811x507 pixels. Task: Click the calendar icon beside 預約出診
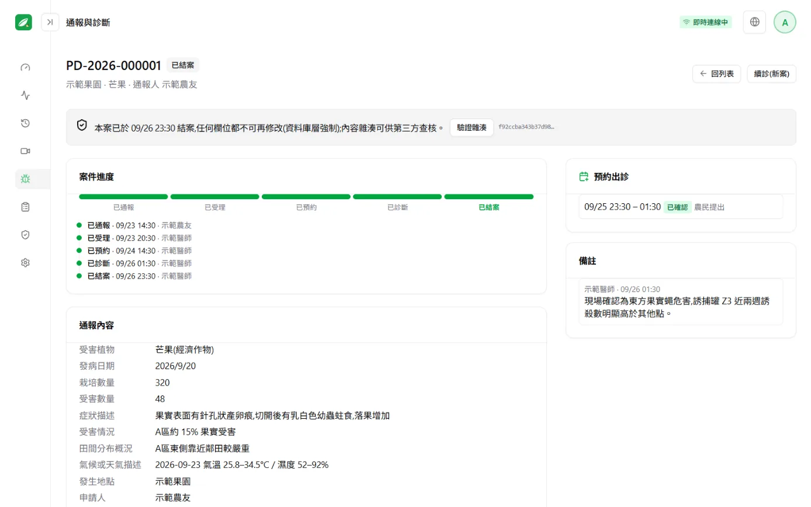[x=583, y=176]
